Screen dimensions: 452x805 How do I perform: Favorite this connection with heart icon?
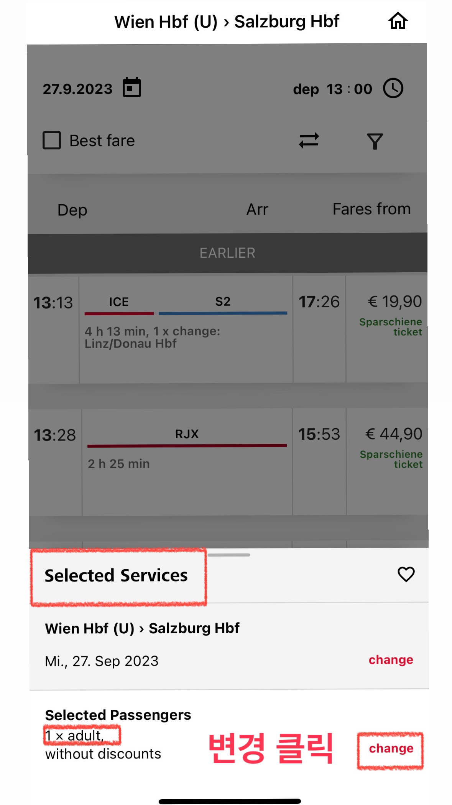pos(406,575)
